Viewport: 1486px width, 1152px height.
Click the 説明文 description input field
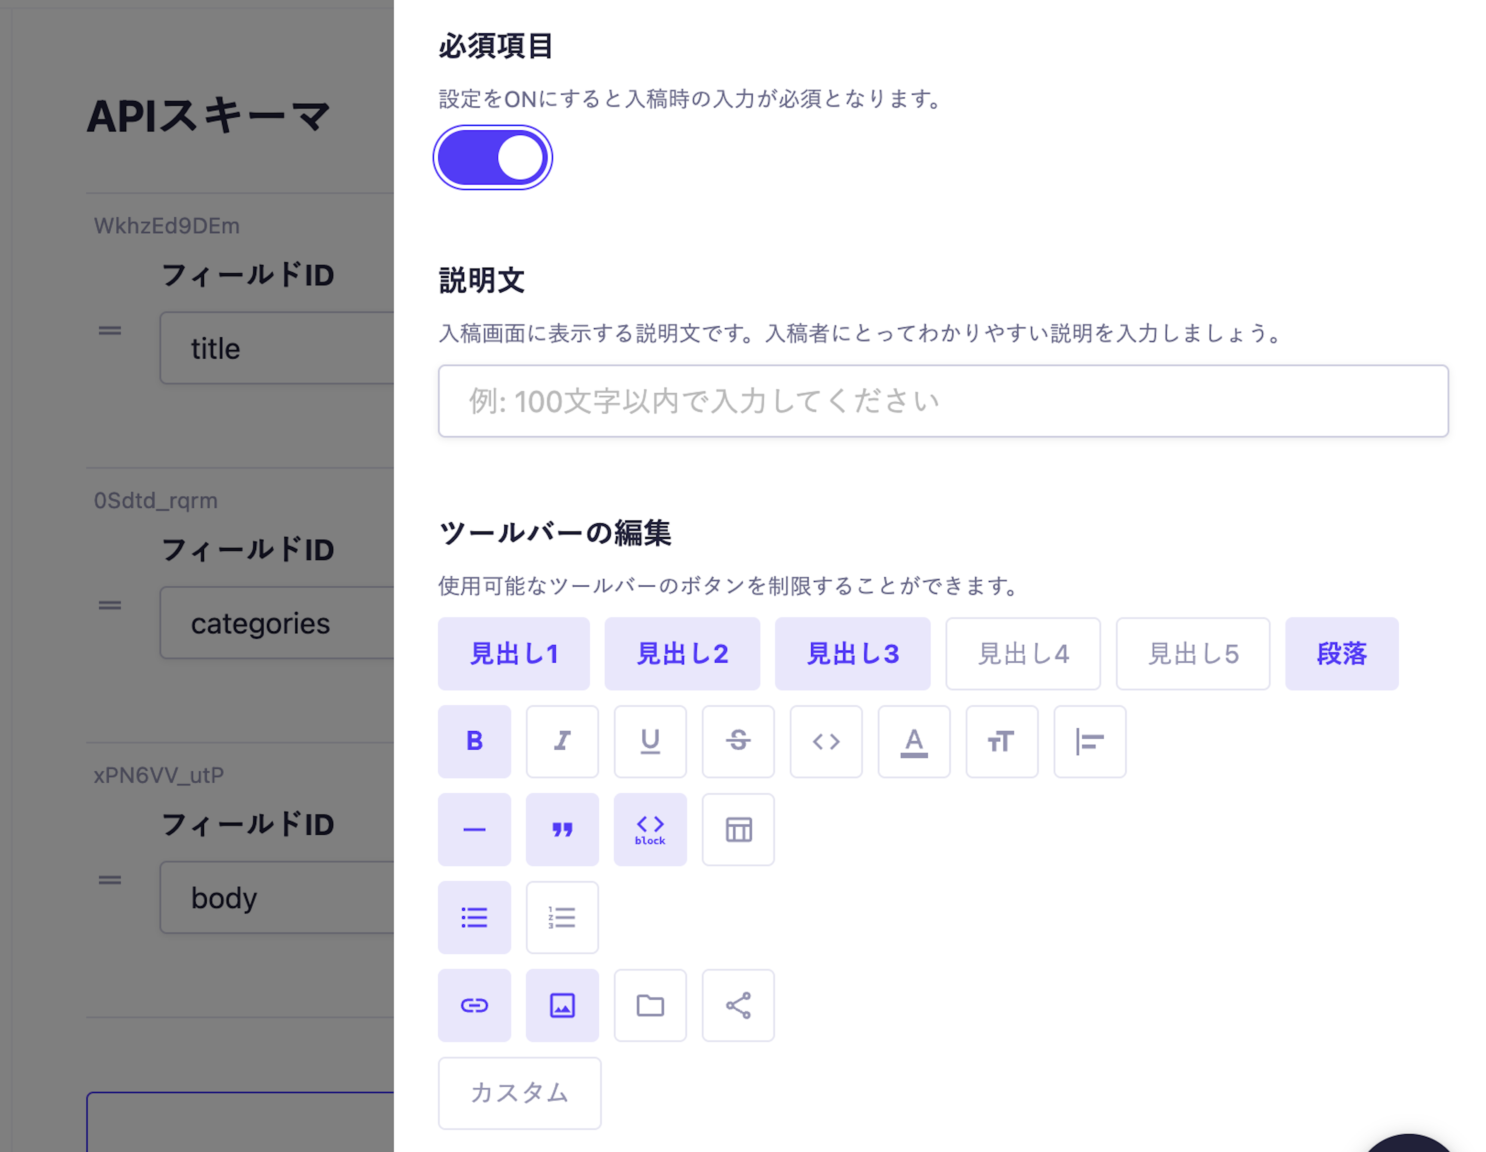click(x=942, y=401)
